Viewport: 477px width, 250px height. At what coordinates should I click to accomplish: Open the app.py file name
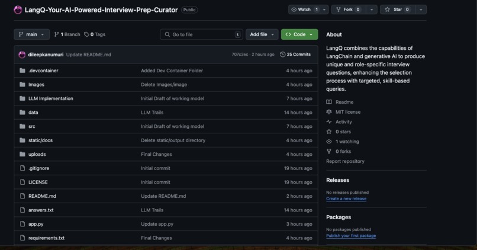click(36, 224)
